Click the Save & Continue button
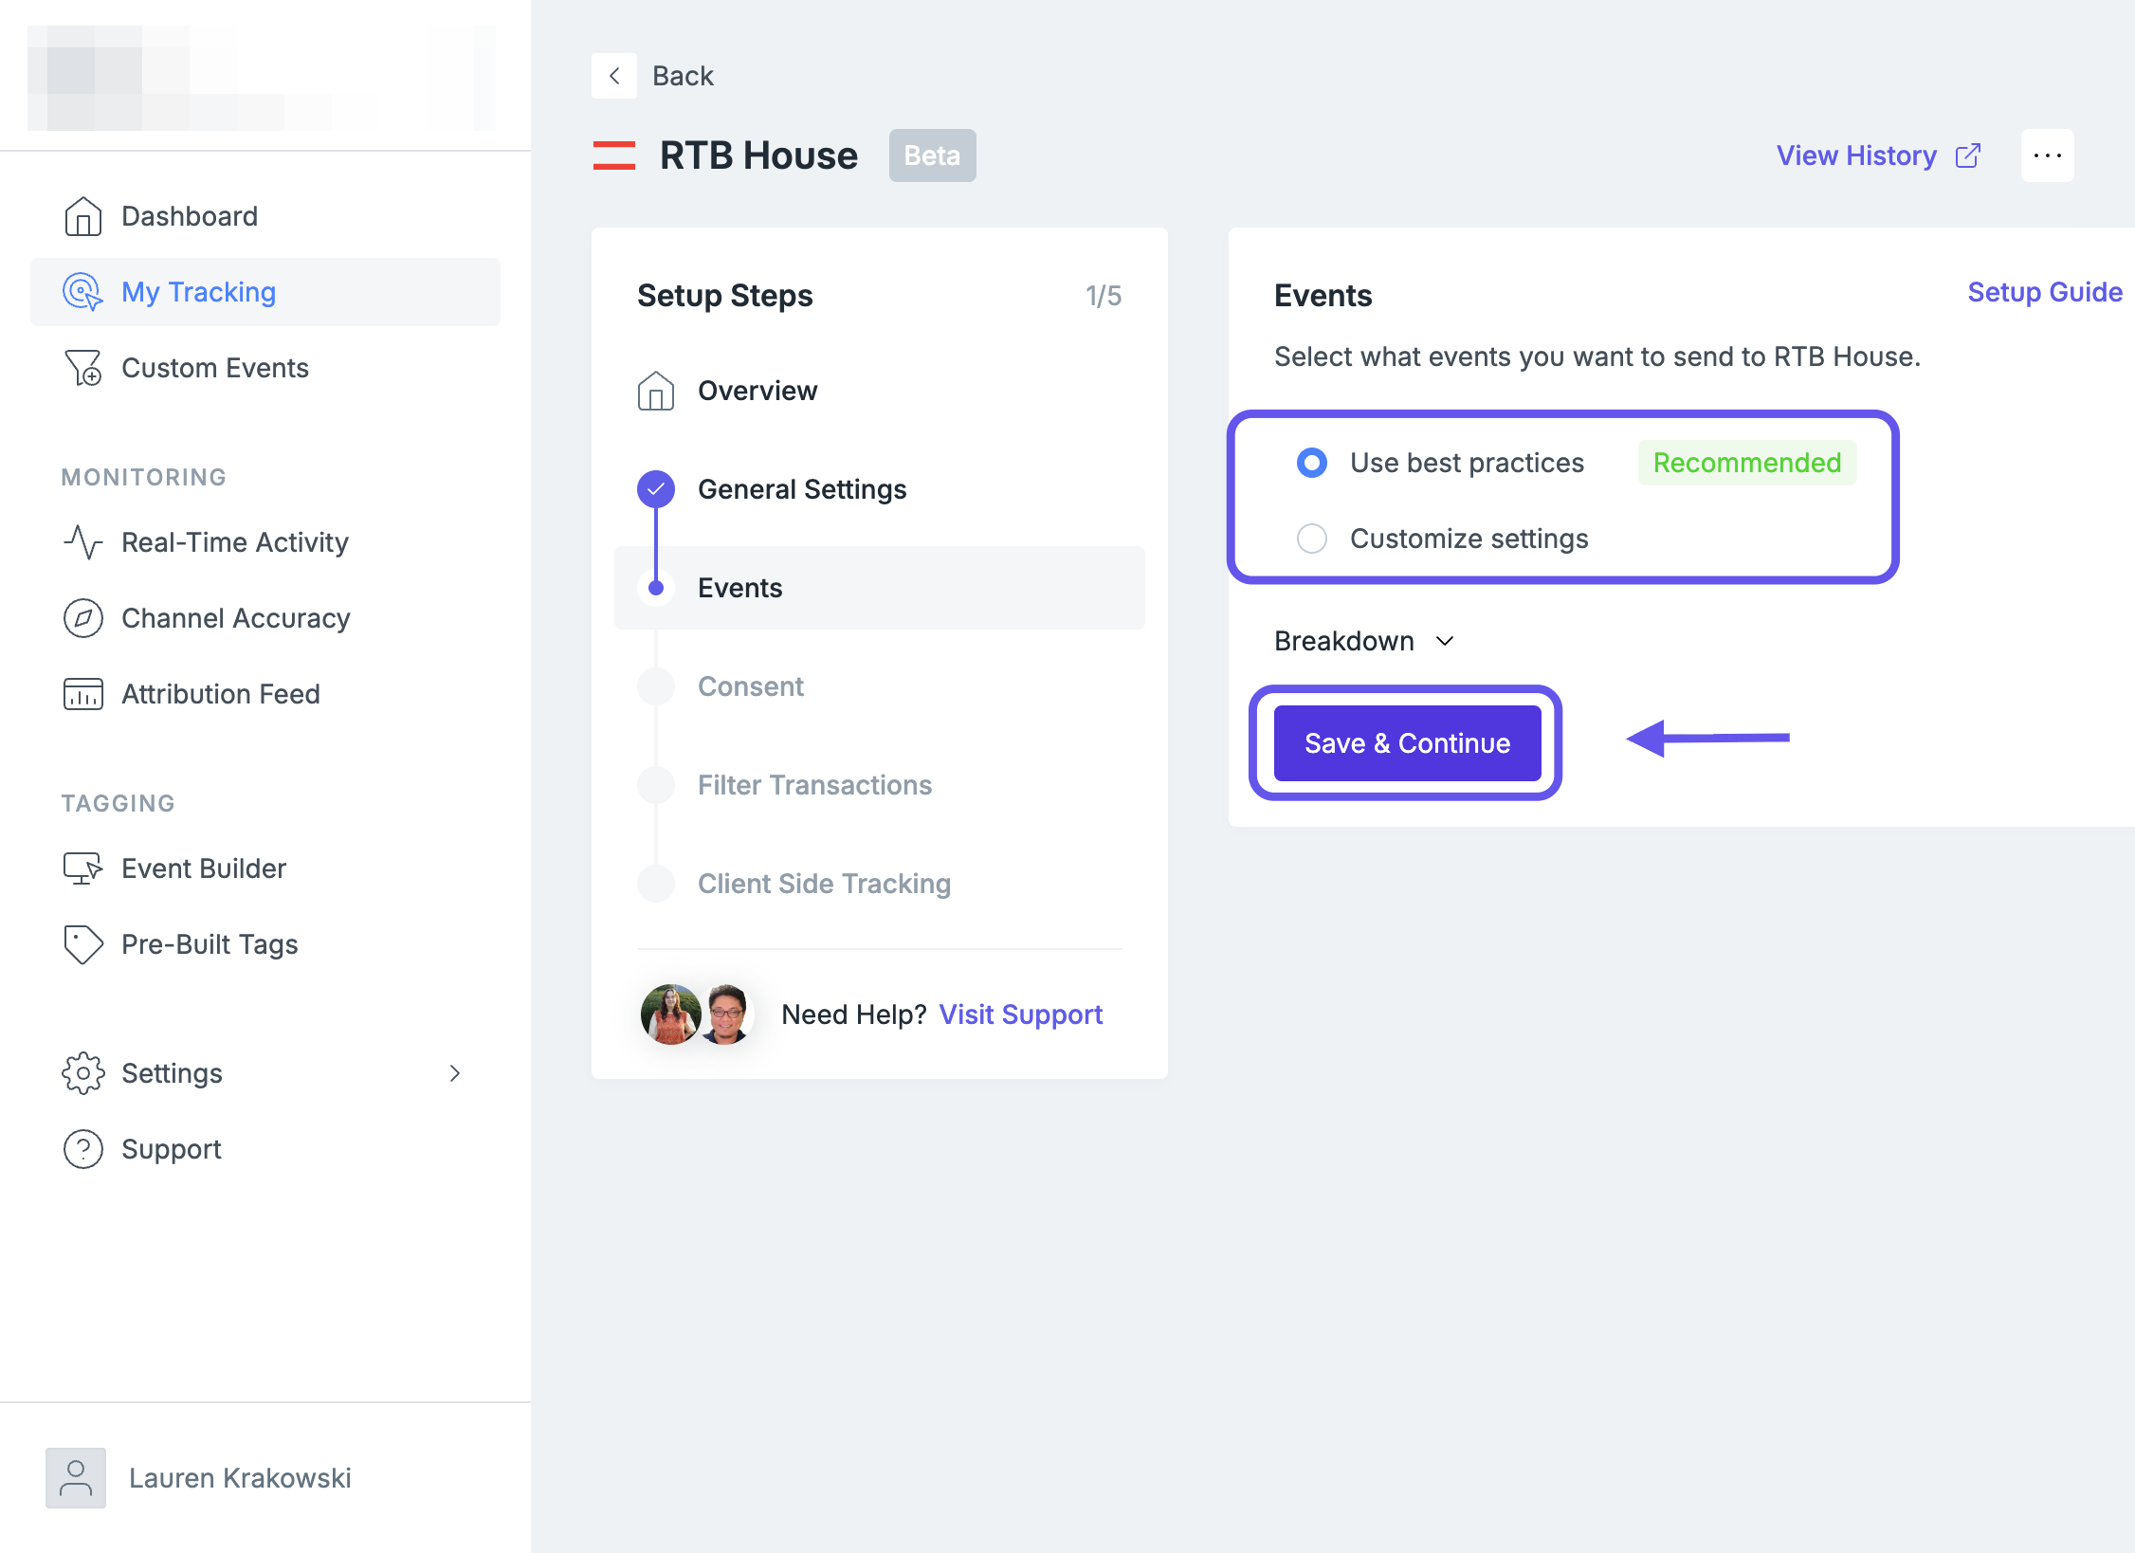This screenshot has width=2135, height=1553. (1407, 743)
